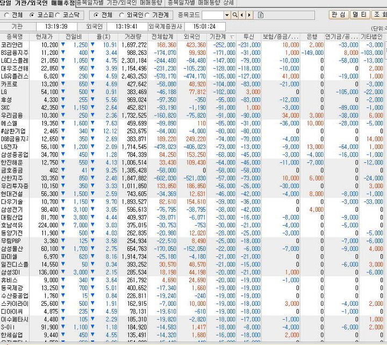This screenshot has width=387, height=345.
Task: Click 코리안리 외국인 value 423,360
Action: 196,45
